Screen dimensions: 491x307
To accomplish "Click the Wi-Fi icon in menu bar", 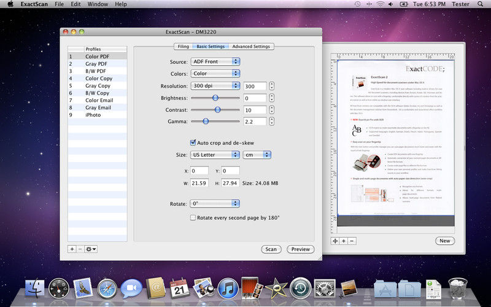I will 380,4.
